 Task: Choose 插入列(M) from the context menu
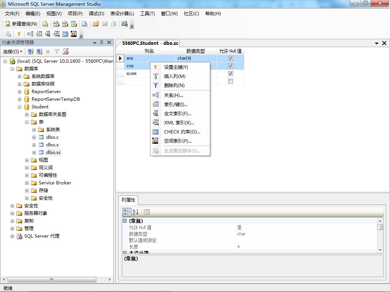180,76
